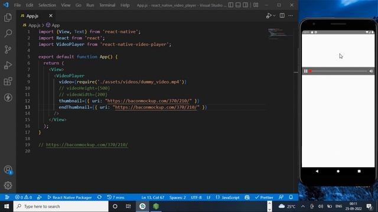Open the Windows Start menu
The width and height of the screenshot is (378, 212).
(6, 206)
